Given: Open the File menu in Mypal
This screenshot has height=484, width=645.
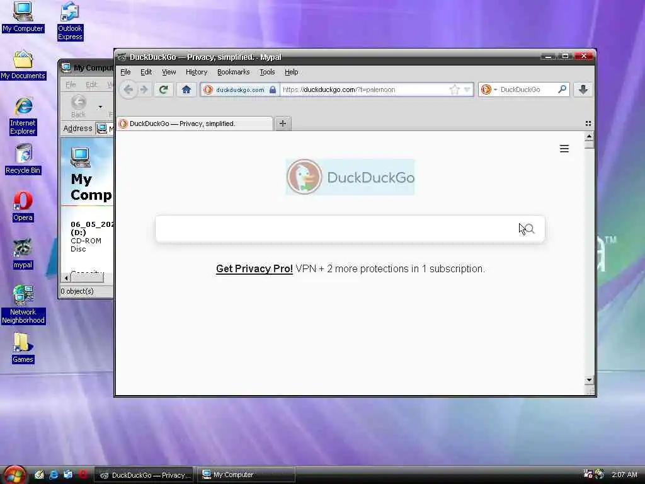Looking at the screenshot, I should (125, 72).
